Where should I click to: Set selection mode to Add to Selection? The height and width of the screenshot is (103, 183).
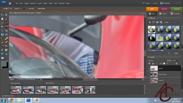click(6, 9)
